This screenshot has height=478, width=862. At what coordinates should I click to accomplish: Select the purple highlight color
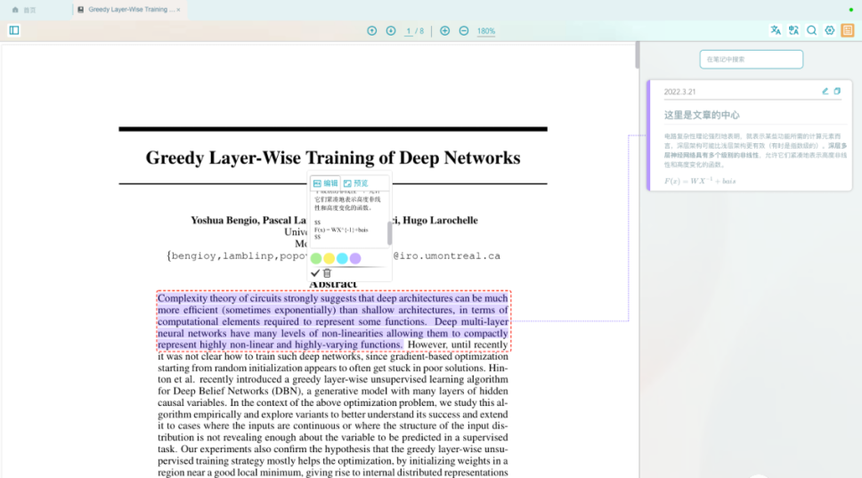click(355, 258)
